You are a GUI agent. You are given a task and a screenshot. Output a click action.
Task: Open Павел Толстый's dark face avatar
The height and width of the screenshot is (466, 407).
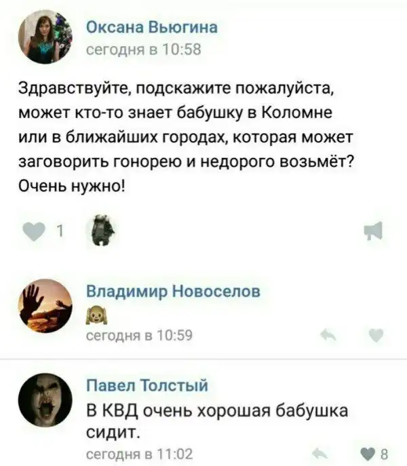(x=45, y=400)
